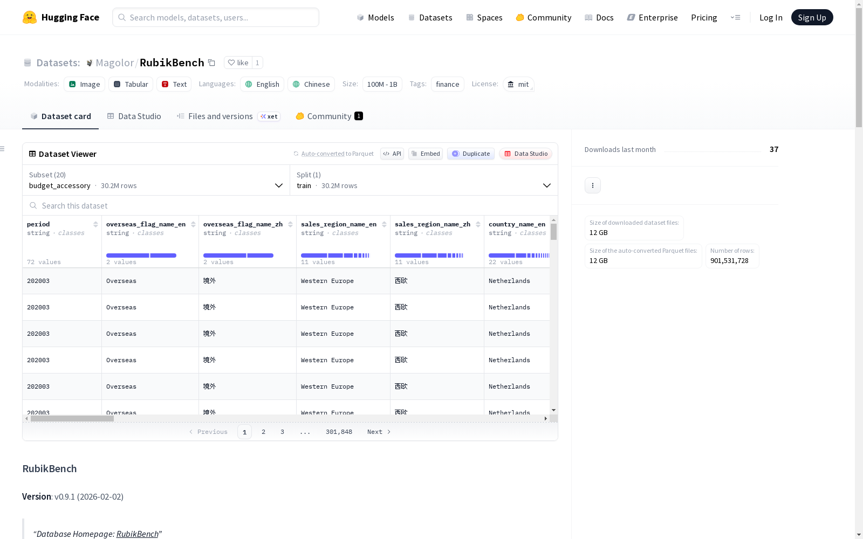The width and height of the screenshot is (863, 539).
Task: Click the finance tag
Action: [448, 84]
